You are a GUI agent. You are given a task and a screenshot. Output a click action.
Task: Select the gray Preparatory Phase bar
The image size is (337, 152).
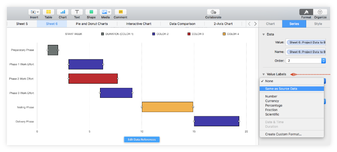pos(53,50)
